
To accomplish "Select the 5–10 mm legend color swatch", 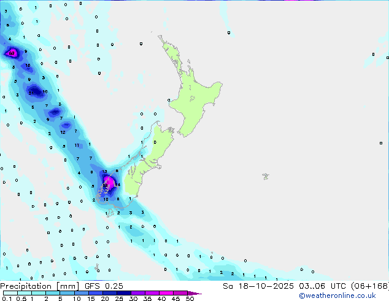I will click(x=67, y=293).
